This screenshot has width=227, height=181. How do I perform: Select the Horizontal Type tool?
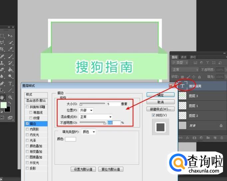(x=10, y=83)
